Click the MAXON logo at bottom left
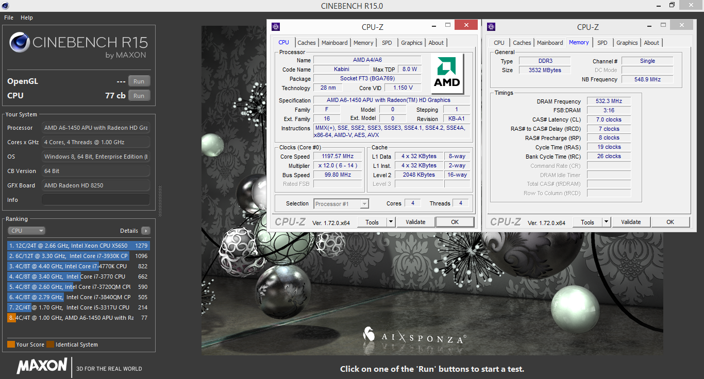Screen dimensions: 704x379 (42, 366)
